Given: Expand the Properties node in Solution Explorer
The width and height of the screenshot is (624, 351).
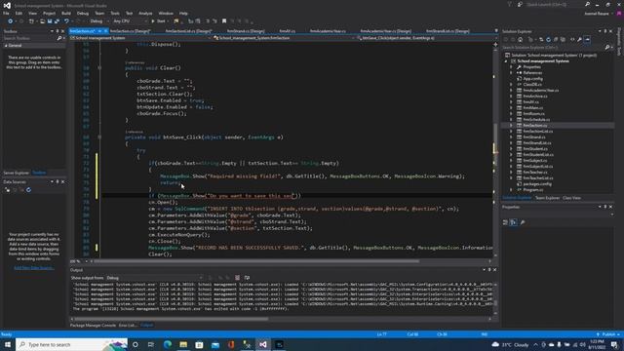Looking at the screenshot, I should pos(511,67).
